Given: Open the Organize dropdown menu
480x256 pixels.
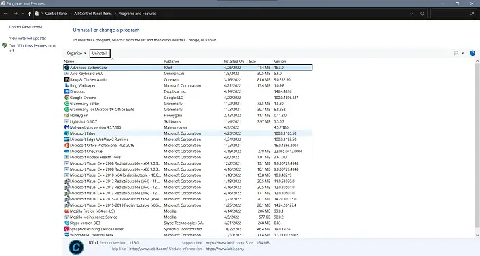Looking at the screenshot, I should coord(76,53).
